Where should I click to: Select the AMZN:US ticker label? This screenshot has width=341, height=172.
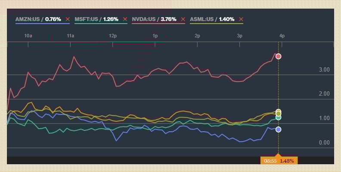(x=28, y=19)
